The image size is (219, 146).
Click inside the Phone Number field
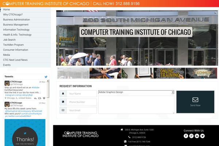[81, 102]
